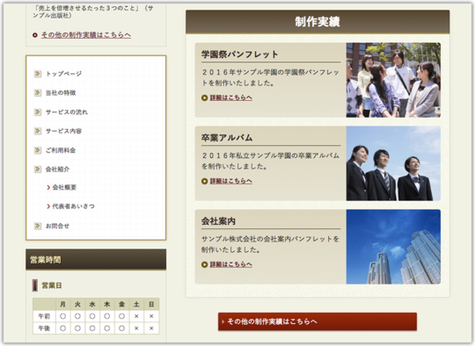Click the arrow icon beside お問合せ
The width and height of the screenshot is (475, 346).
point(38,226)
